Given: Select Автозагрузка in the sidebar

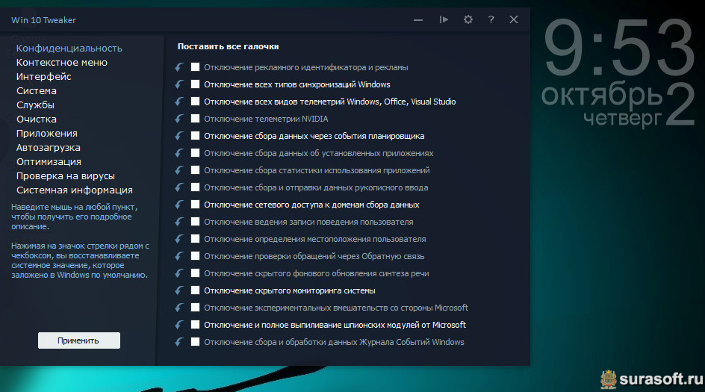Looking at the screenshot, I should pos(49,148).
